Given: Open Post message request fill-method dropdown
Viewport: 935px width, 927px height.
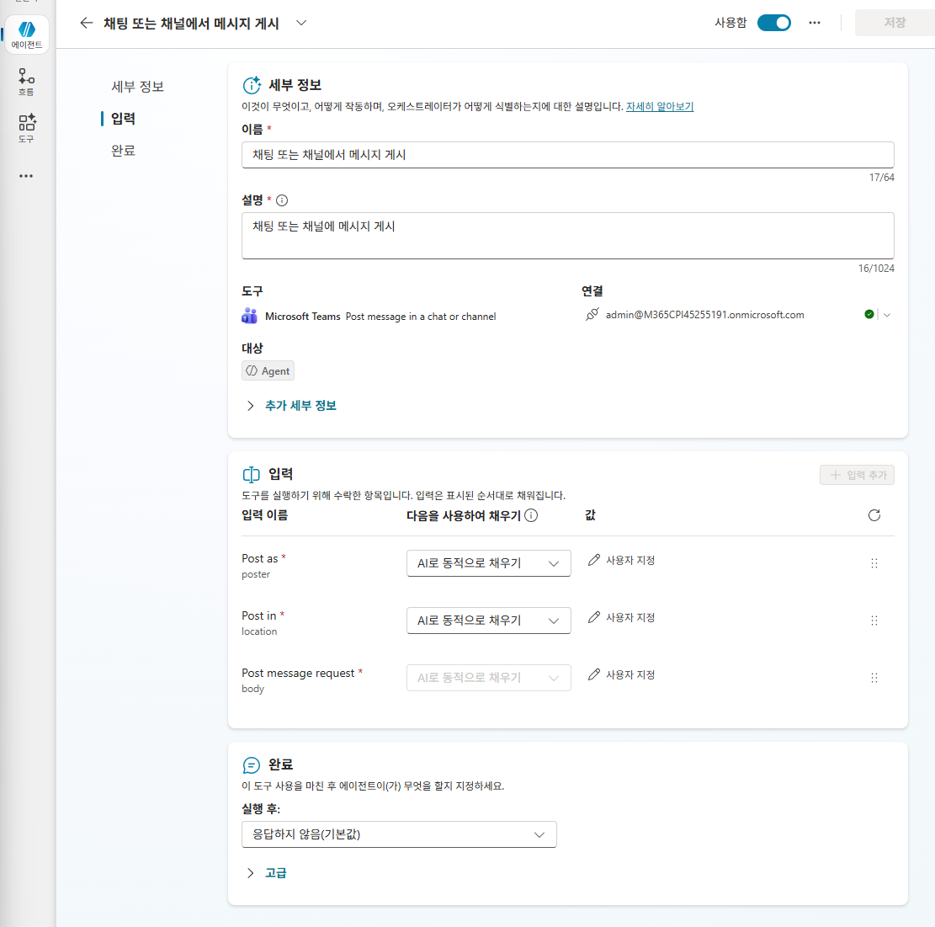Looking at the screenshot, I should (x=488, y=678).
